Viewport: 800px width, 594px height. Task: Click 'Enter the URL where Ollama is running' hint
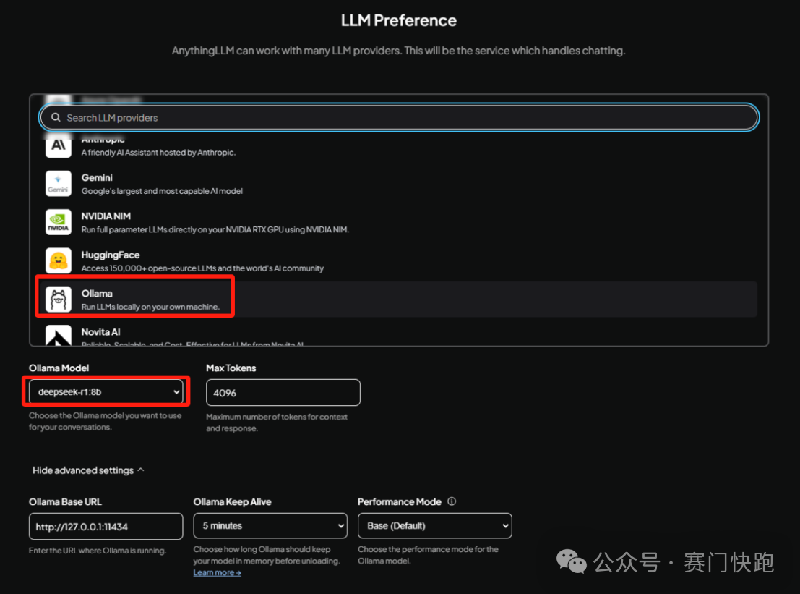98,551
